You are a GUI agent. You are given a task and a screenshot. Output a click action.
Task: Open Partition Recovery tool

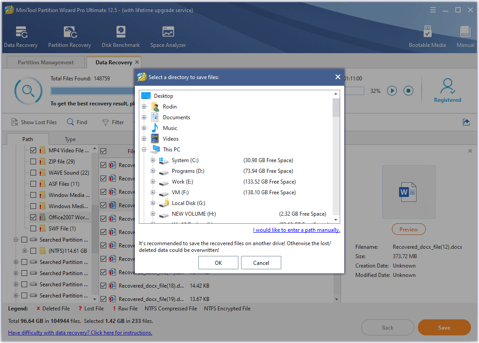coord(70,37)
